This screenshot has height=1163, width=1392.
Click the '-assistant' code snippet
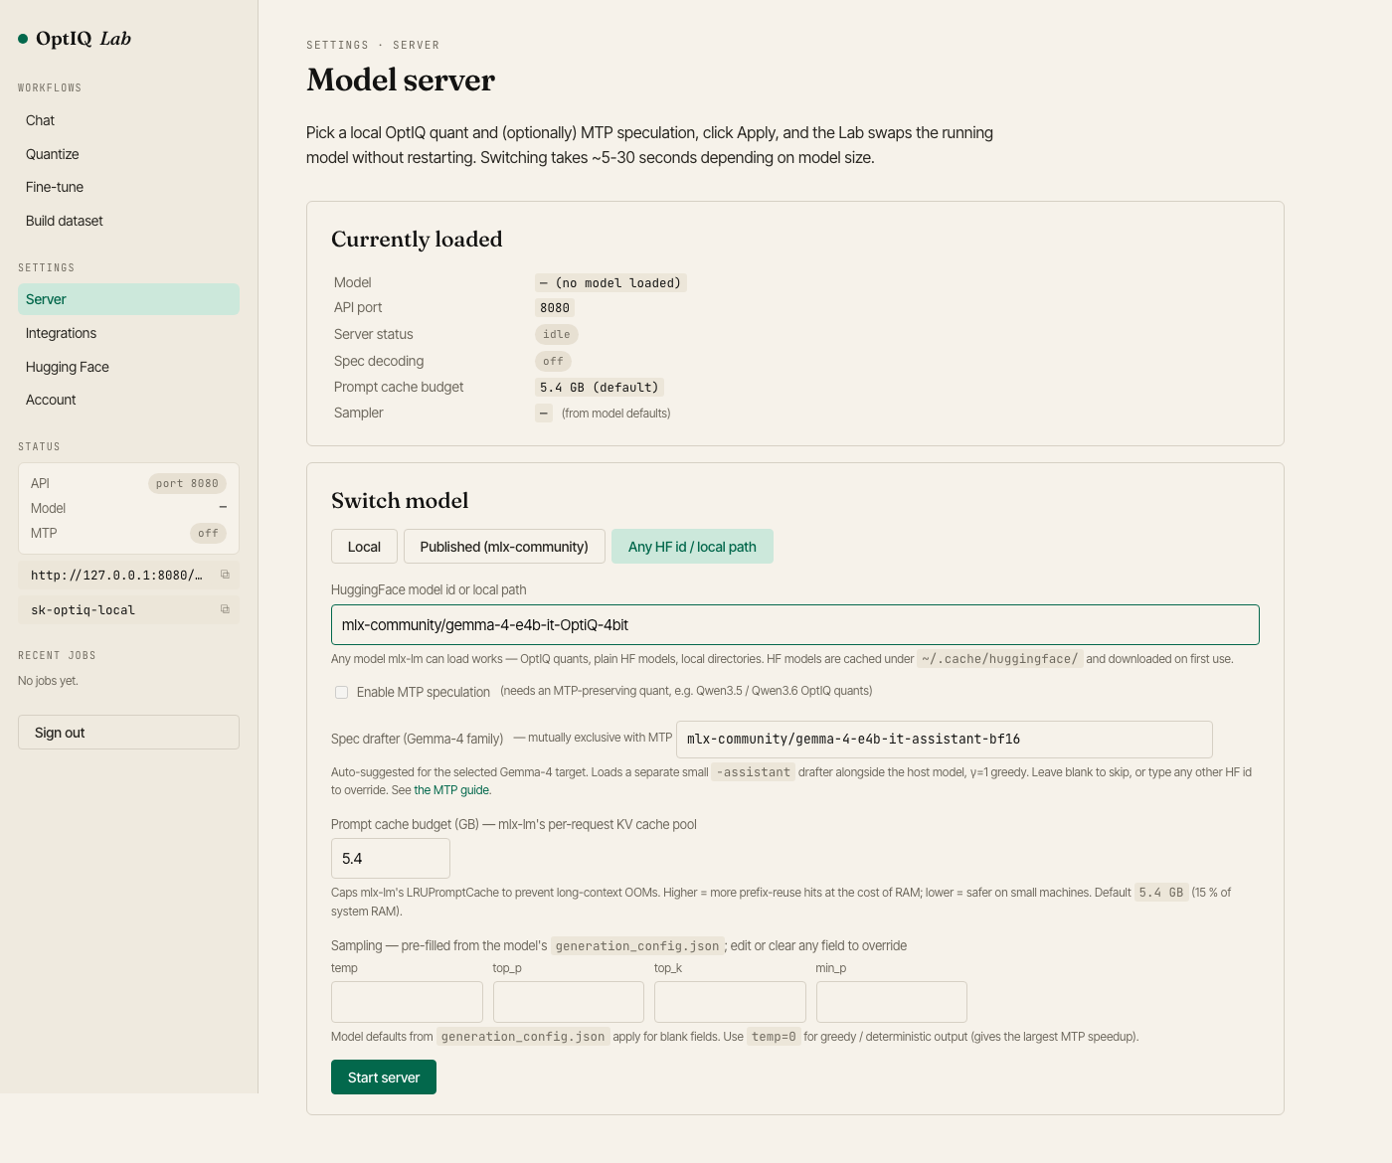(754, 772)
